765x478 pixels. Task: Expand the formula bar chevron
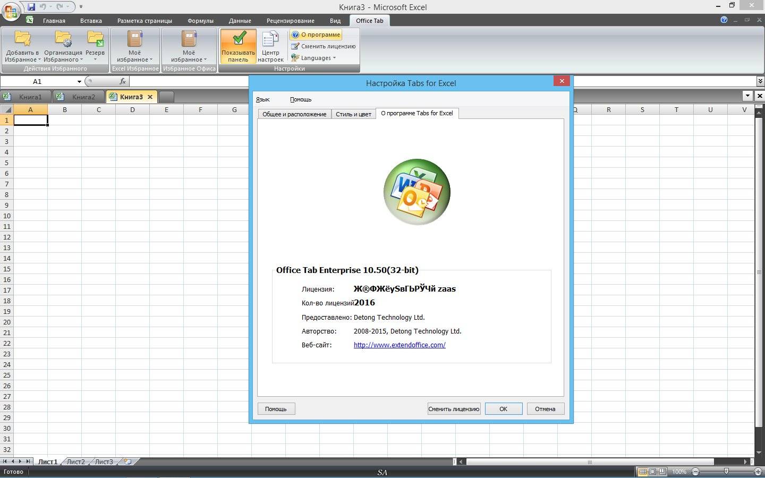pos(760,81)
